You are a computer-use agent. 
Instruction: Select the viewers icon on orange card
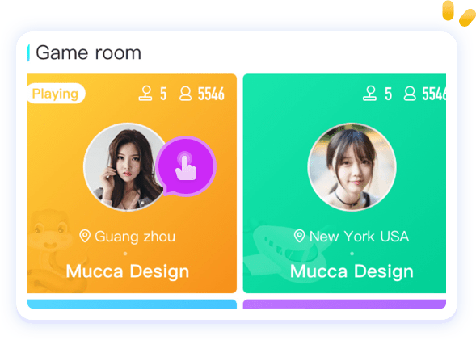coord(186,94)
